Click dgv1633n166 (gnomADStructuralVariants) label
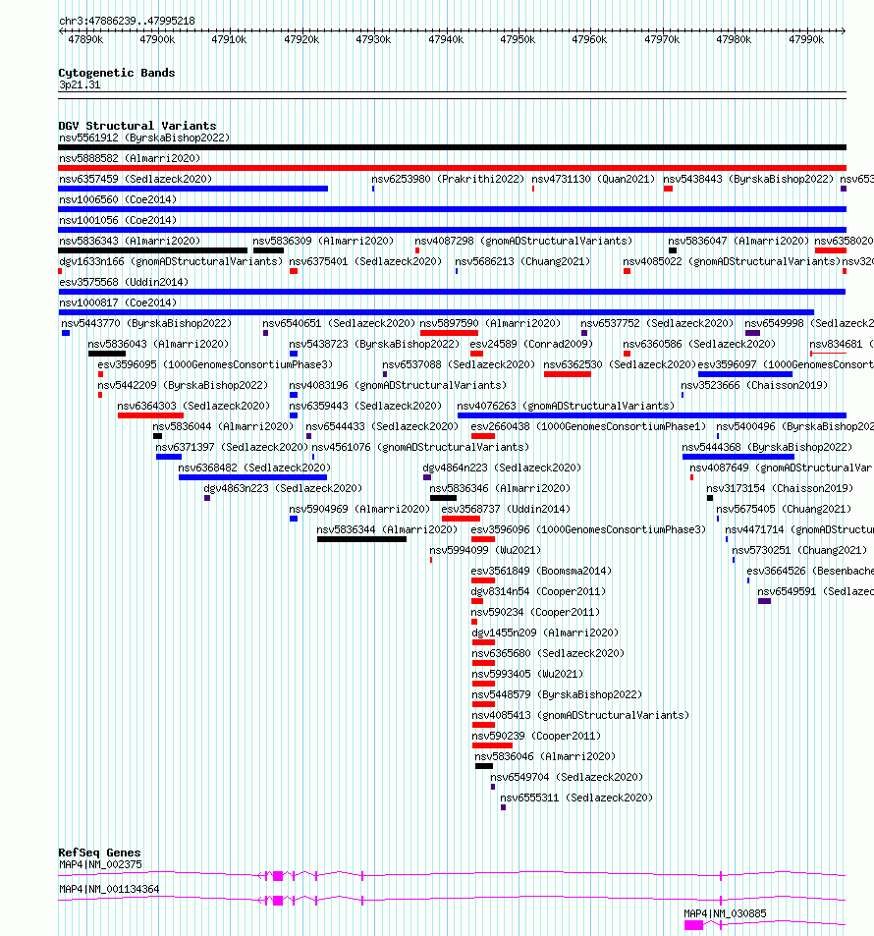 click(x=171, y=261)
